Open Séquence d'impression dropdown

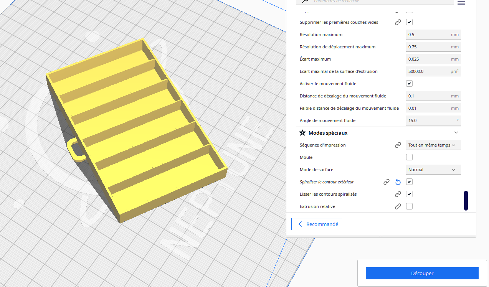tap(433, 145)
